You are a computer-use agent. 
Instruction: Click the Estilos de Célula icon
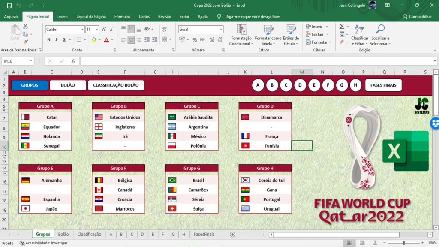point(291,30)
